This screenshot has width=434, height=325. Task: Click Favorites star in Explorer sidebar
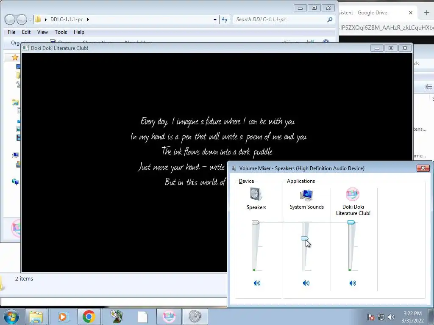click(x=15, y=57)
